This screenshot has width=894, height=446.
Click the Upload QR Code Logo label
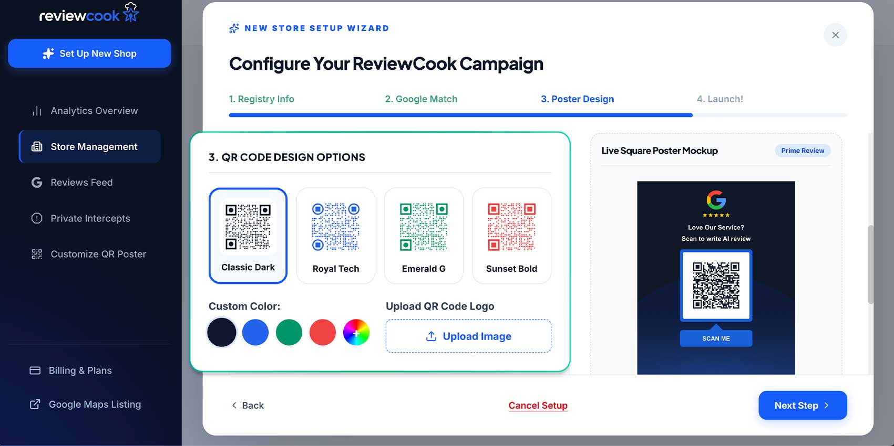pyautogui.click(x=440, y=306)
